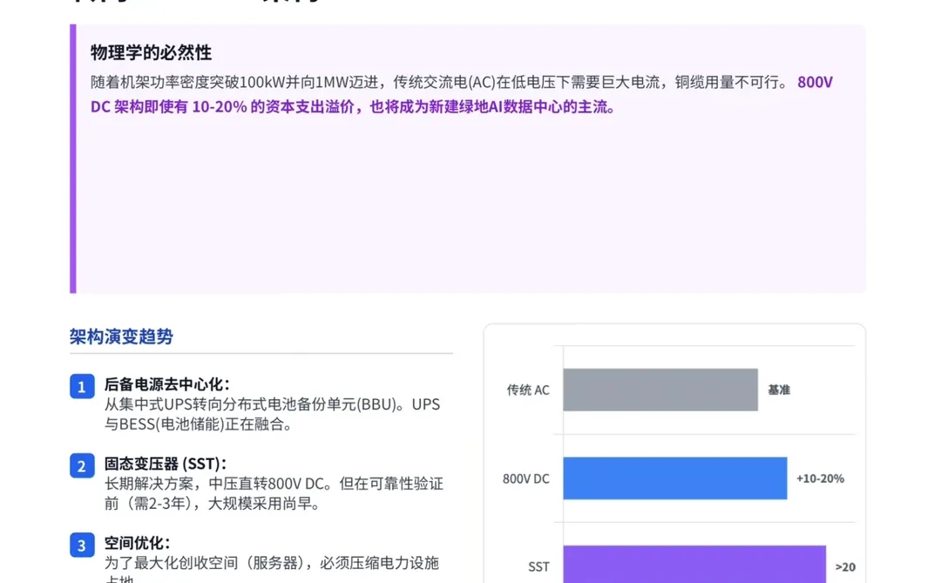Image resolution: width=941 pixels, height=583 pixels.
Task: Click the numbered badge 2 beside 固态变压器
Action: click(x=81, y=466)
